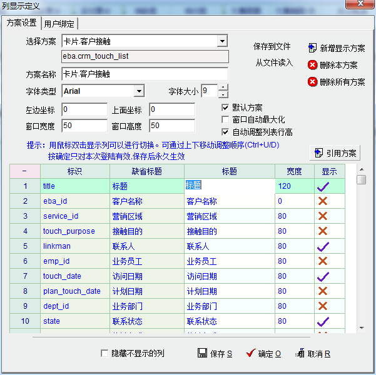
Task: Click the red 删除本方案 icon
Action: pyautogui.click(x=312, y=65)
